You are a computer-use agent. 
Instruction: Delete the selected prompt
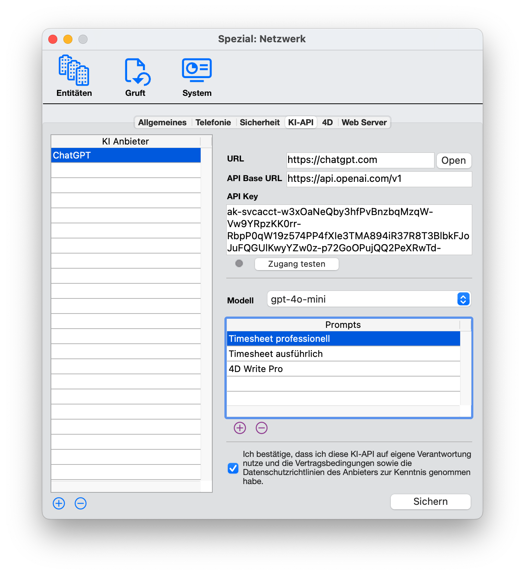click(x=262, y=428)
